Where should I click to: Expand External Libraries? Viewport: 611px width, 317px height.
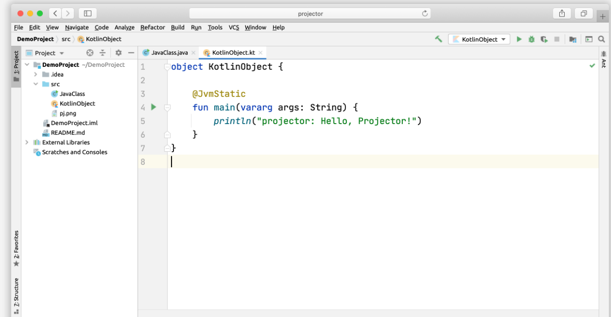click(27, 142)
